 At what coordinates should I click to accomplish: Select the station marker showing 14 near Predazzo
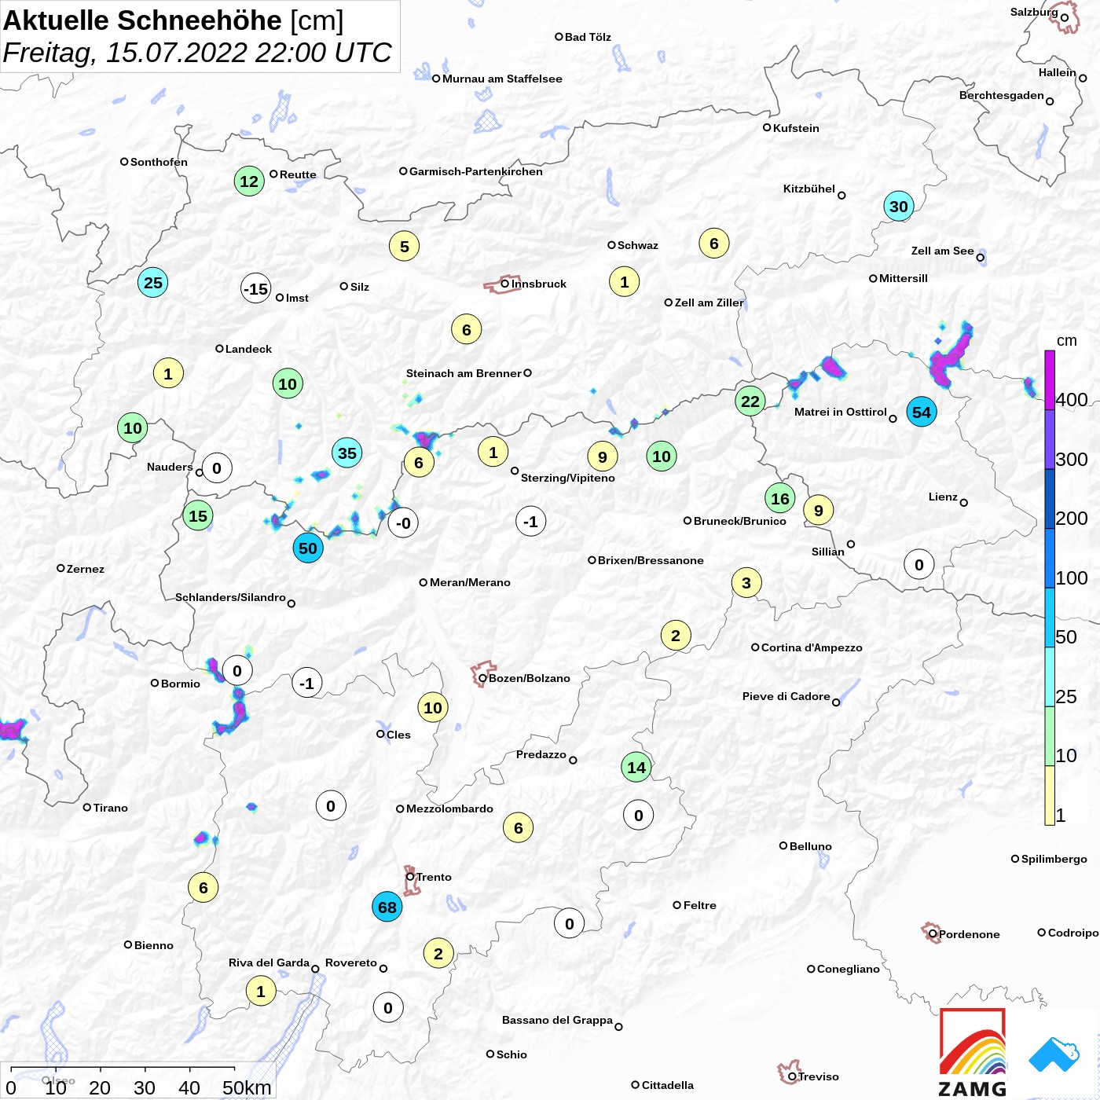point(636,768)
